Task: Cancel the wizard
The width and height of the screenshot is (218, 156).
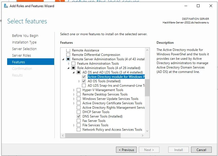Action: (x=201, y=150)
